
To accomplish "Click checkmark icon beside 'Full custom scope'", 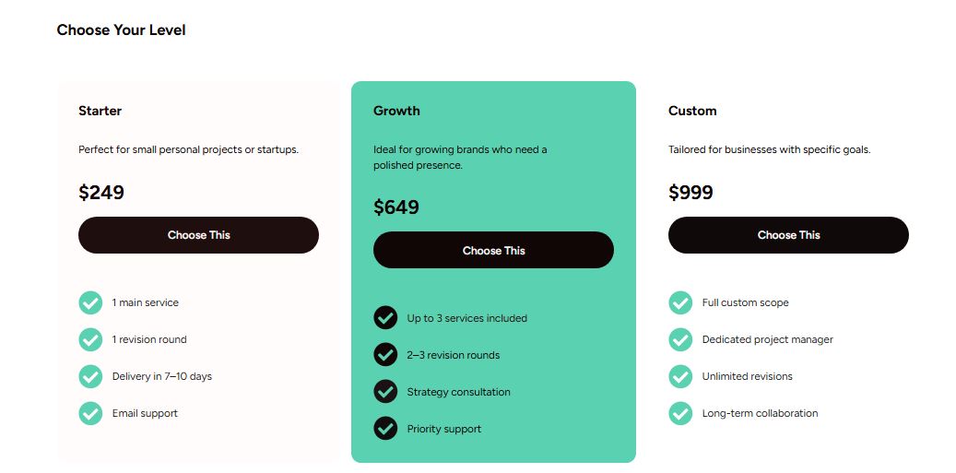I will pyautogui.click(x=680, y=302).
